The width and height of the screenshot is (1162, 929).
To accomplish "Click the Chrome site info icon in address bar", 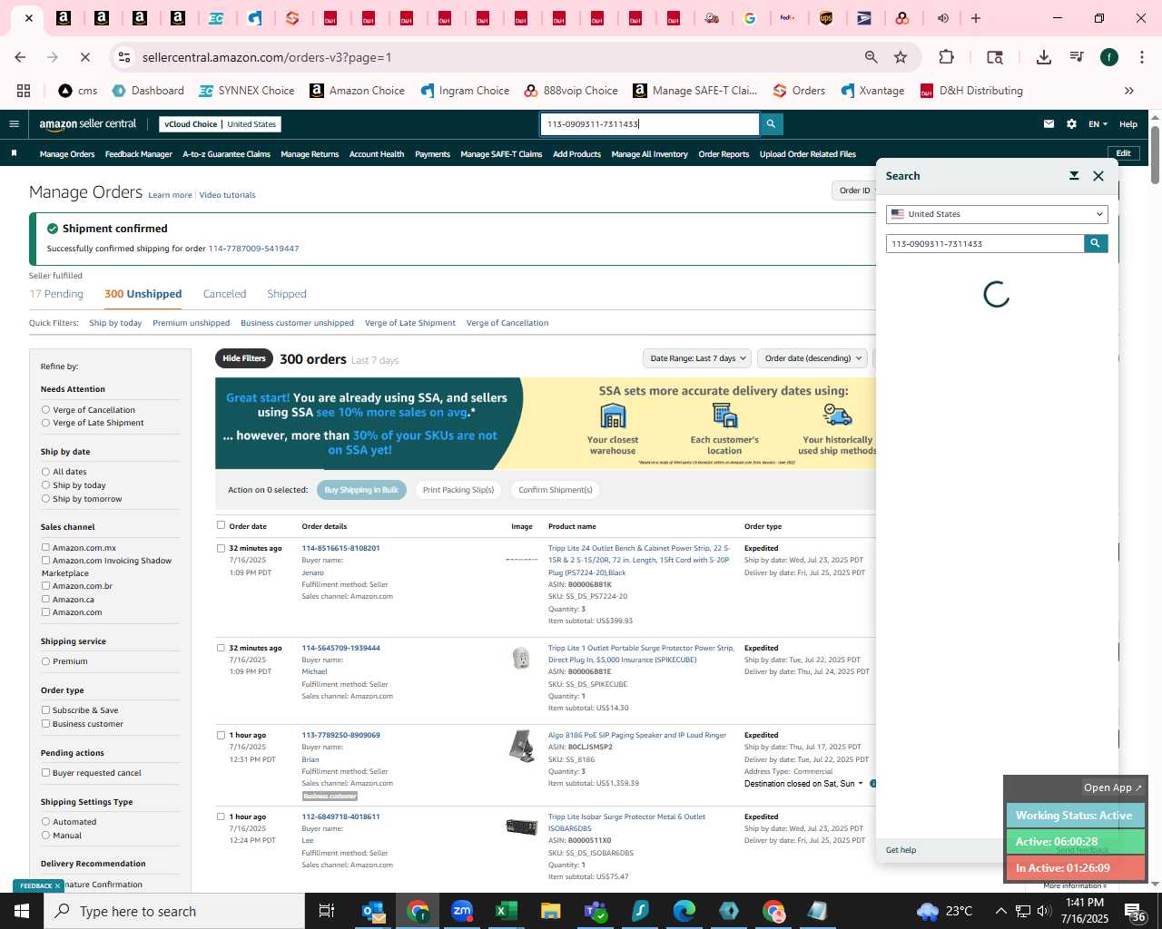I will pyautogui.click(x=124, y=57).
